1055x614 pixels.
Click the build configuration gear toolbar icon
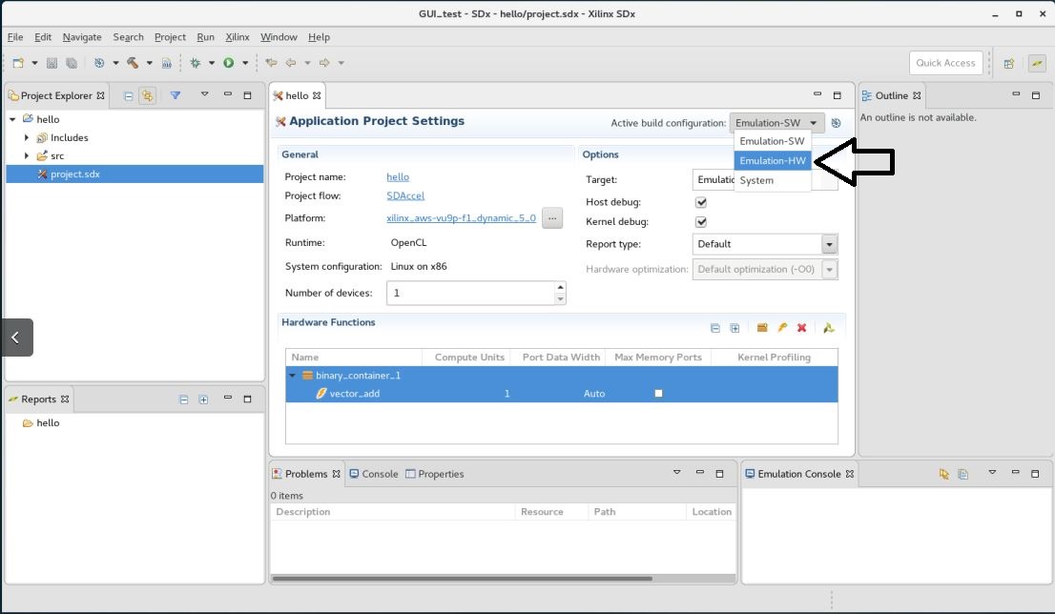click(x=99, y=63)
